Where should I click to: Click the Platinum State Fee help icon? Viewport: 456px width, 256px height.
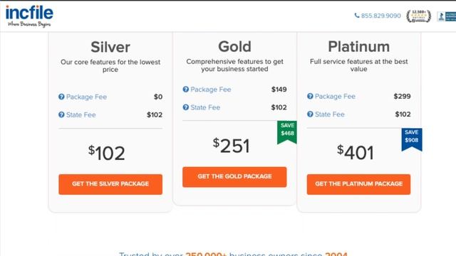pos(310,114)
